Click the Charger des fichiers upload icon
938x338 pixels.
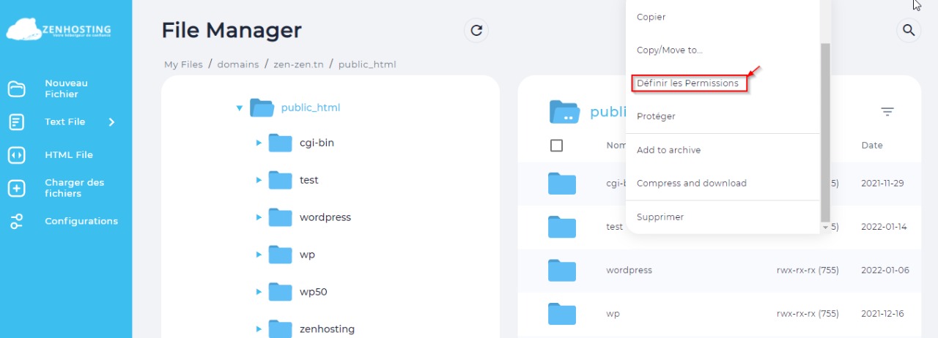coord(16,188)
